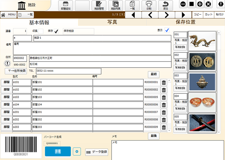Open the 施設写真 (facility photos) toolbar icon
This screenshot has height=160, width=225.
click(x=115, y=5)
